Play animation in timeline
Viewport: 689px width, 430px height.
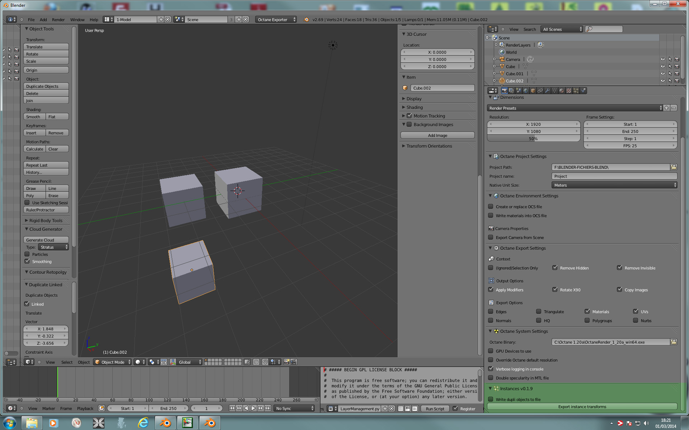click(253, 408)
